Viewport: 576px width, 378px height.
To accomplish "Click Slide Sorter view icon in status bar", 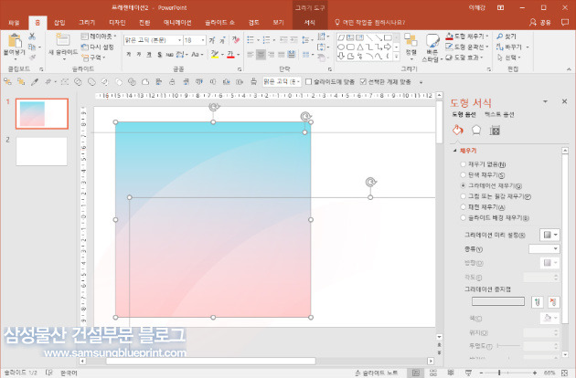I will [x=433, y=373].
